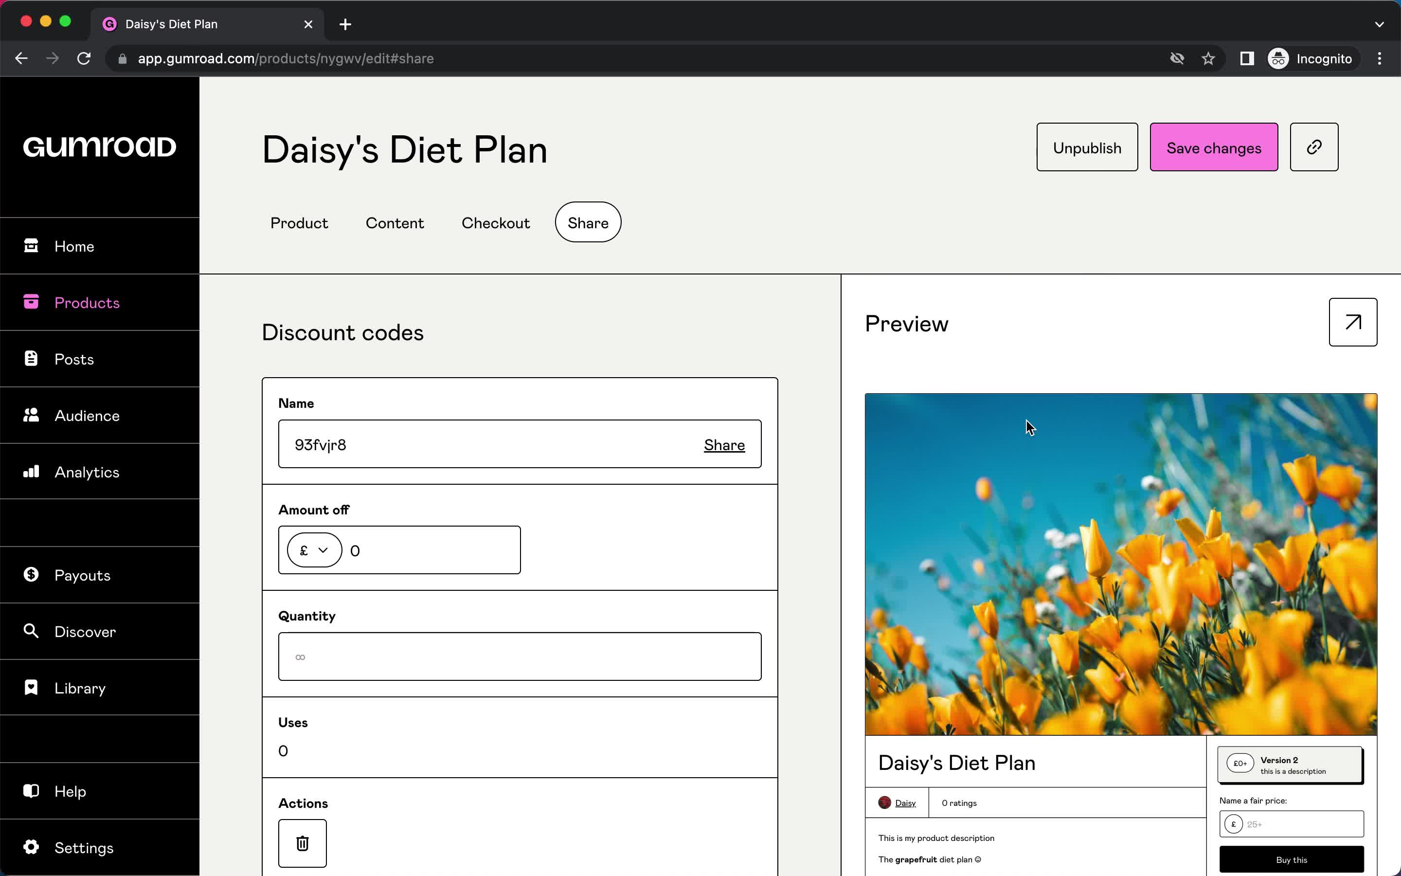Click the Library bookmark icon
This screenshot has width=1401, height=876.
pos(31,687)
